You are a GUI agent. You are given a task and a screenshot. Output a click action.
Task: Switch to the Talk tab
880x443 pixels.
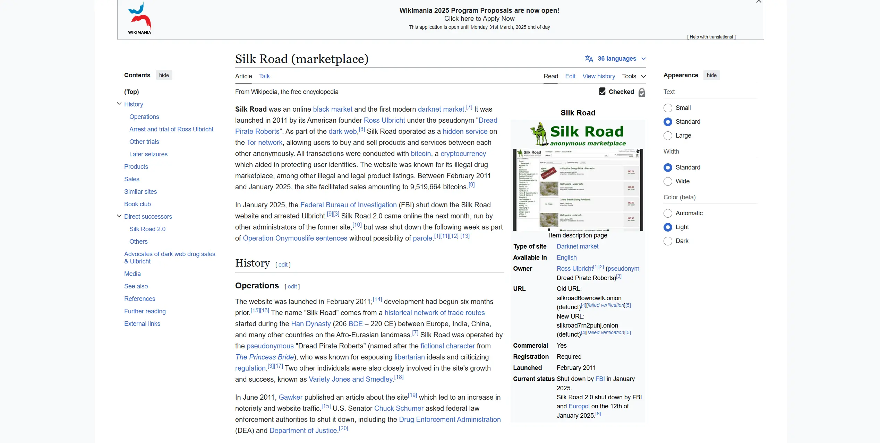264,76
